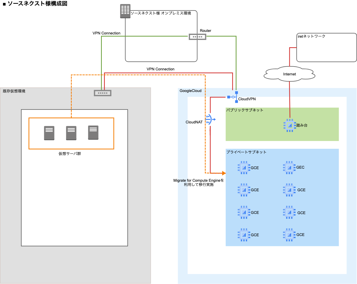
Task: Select the compute instance icon labeled GEC
Action: (x=289, y=167)
